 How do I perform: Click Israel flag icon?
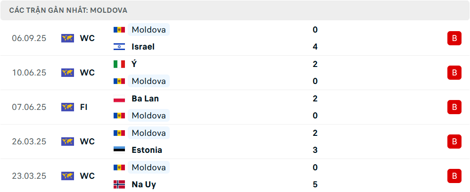coord(119,47)
